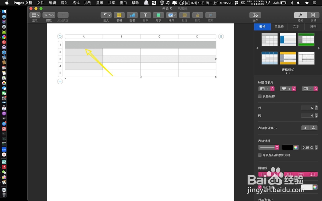Open the 排列 menu in menu bar
The width and height of the screenshot is (322, 201).
point(88,3)
